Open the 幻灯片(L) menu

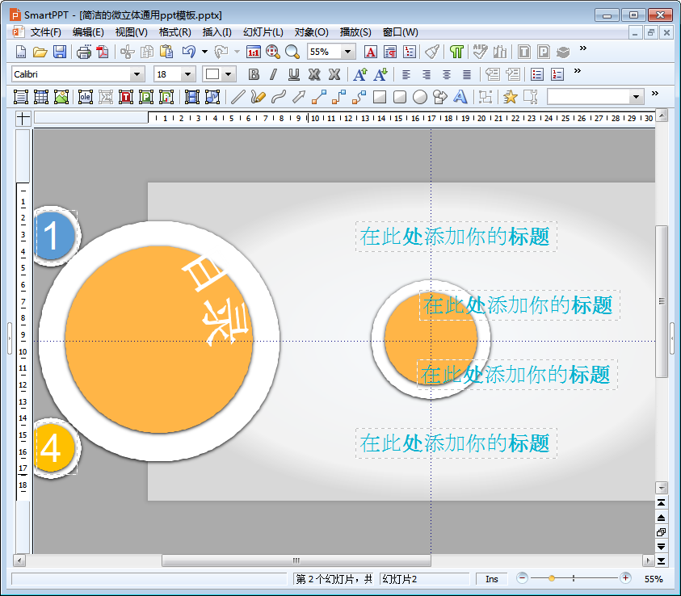pyautogui.click(x=263, y=32)
